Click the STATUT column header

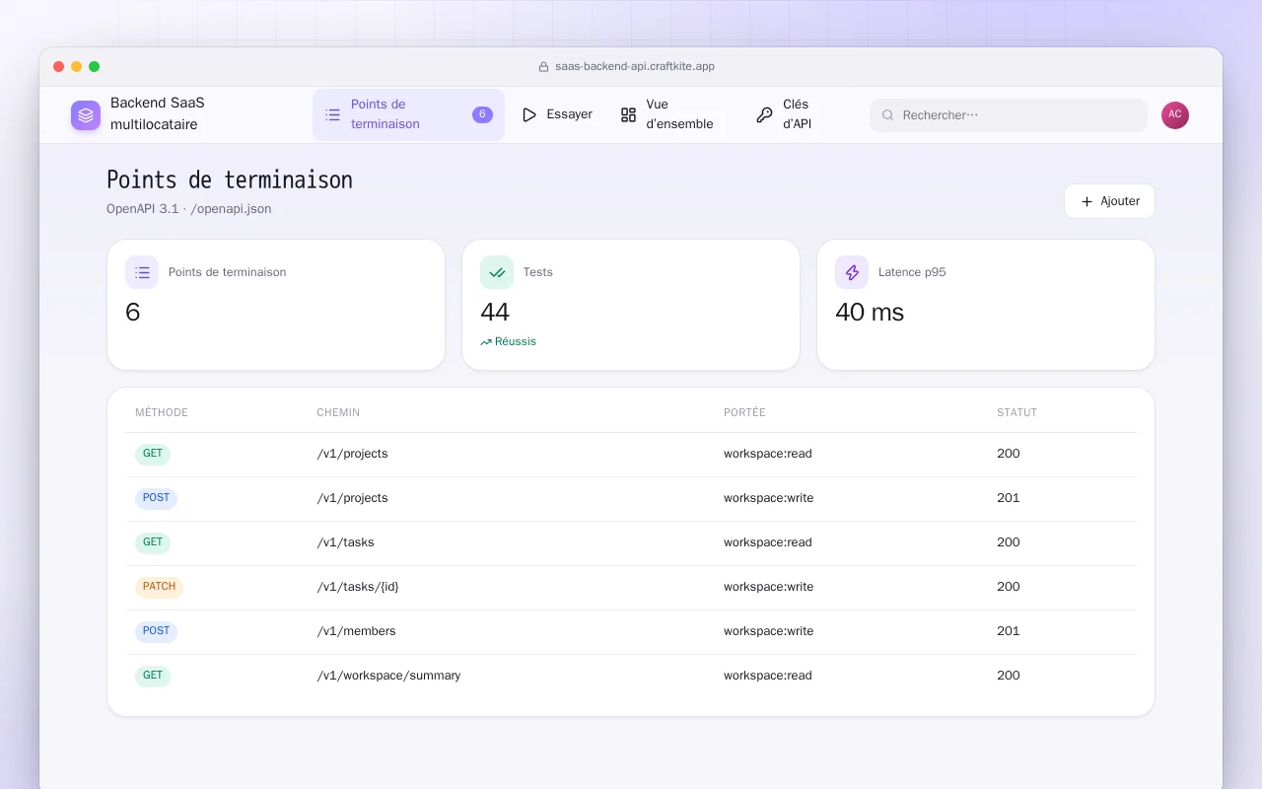click(x=1017, y=413)
